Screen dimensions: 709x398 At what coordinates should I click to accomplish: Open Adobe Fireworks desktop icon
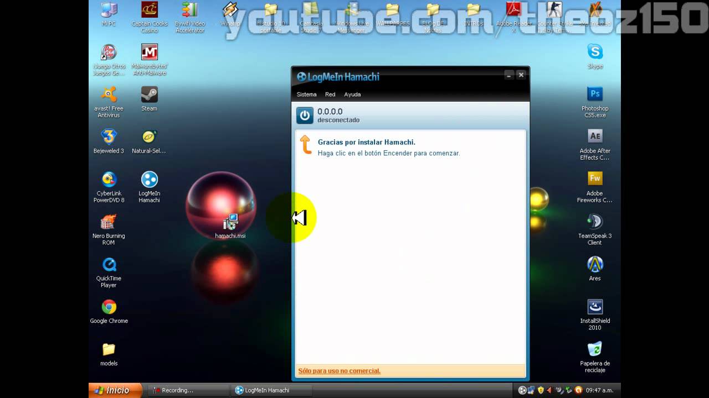point(595,187)
